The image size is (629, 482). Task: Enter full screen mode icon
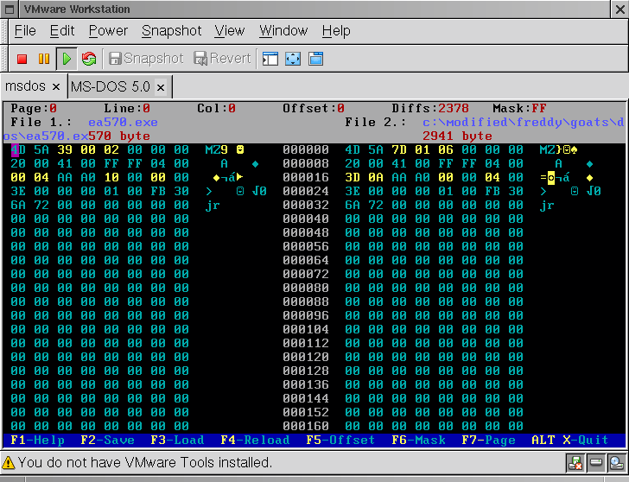point(293,59)
